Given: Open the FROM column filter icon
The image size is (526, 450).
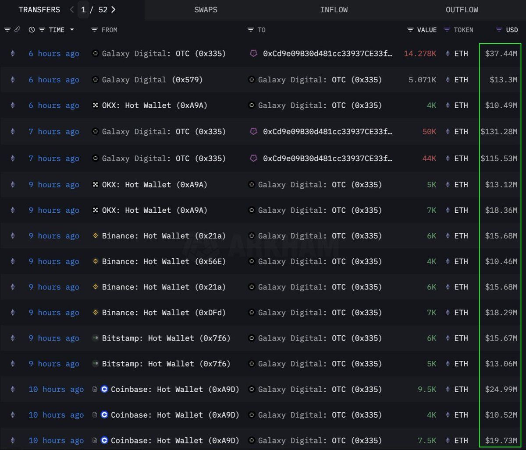Looking at the screenshot, I should (x=94, y=30).
